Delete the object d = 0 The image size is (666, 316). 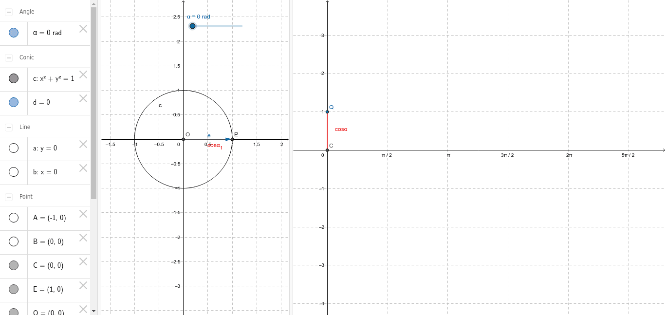(83, 98)
